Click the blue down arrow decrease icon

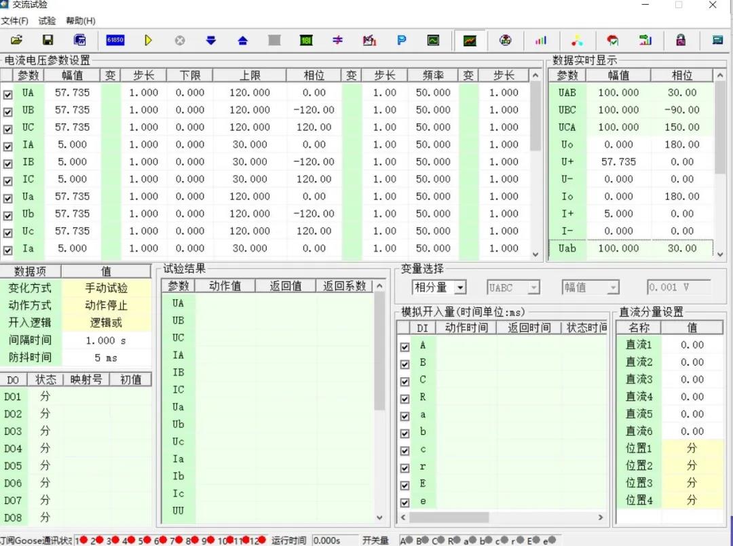click(x=211, y=41)
